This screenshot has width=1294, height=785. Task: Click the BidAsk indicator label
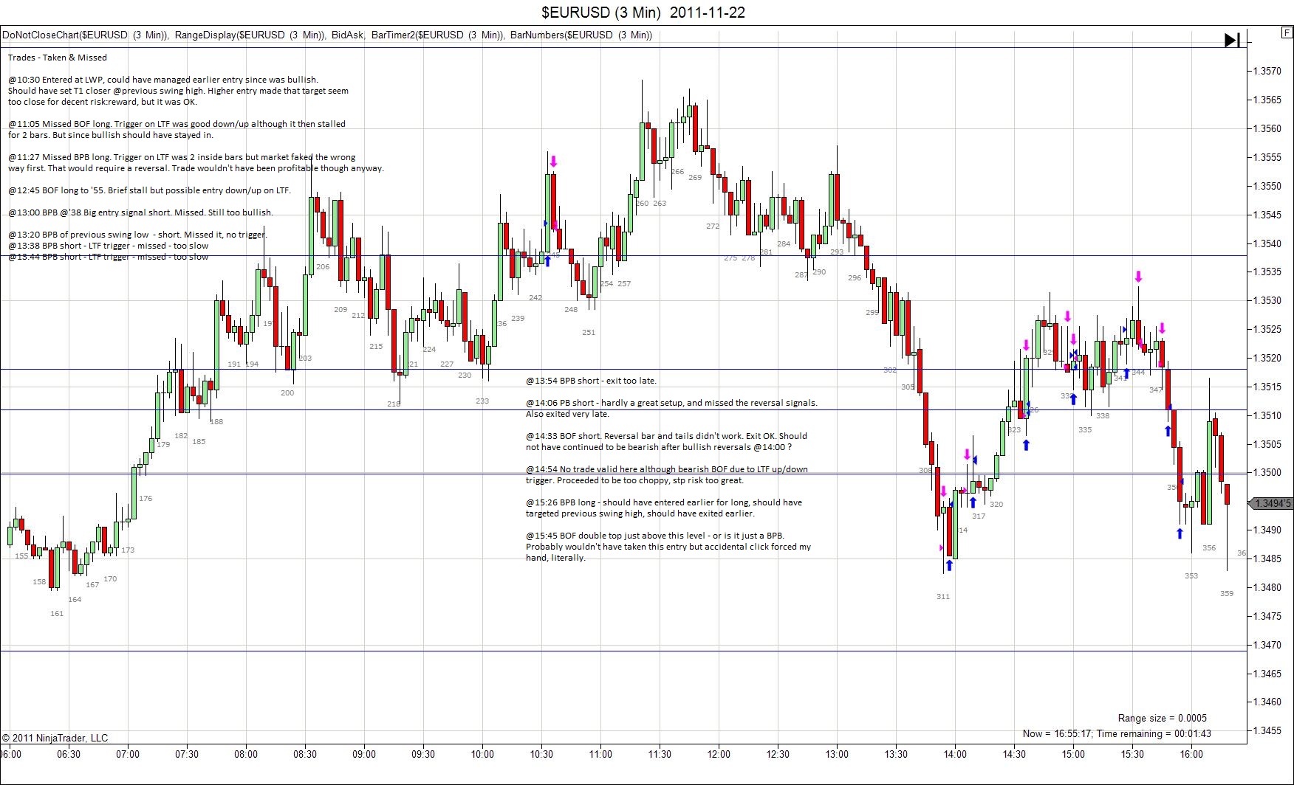(x=348, y=35)
